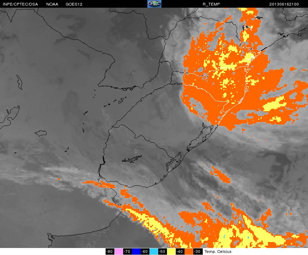Viewport: 308px width, 255px height.
Task: Click the INPE/CPTEC/DSA header text
Action: pyautogui.click(x=20, y=4)
